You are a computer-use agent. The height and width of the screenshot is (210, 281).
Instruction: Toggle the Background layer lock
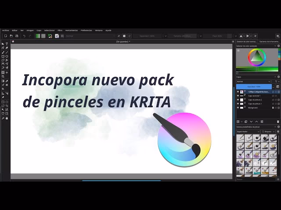click(273, 108)
